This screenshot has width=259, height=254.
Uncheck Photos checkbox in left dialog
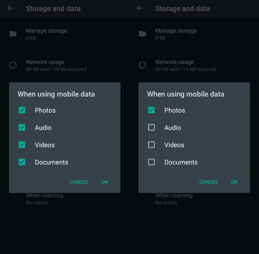click(x=22, y=110)
